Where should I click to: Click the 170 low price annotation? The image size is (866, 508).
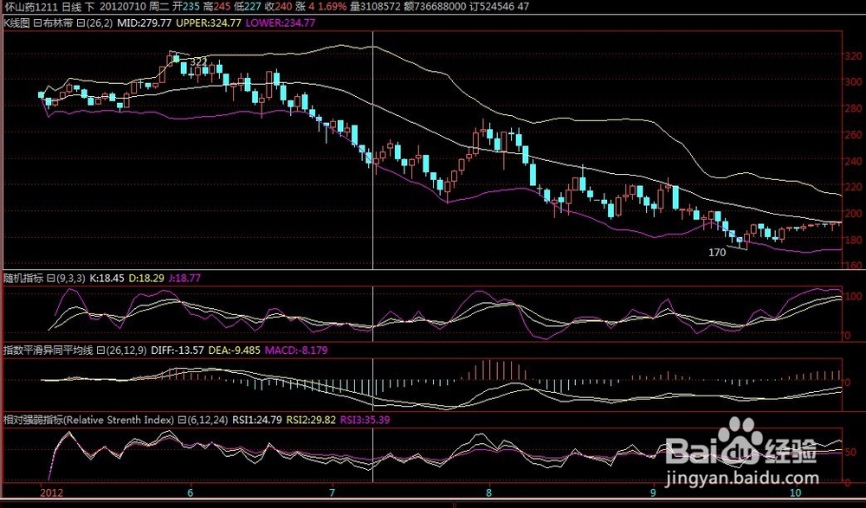point(717,253)
